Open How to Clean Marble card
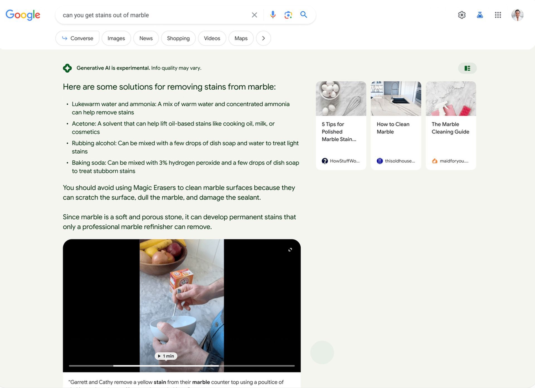This screenshot has width=535, height=388. tap(396, 126)
